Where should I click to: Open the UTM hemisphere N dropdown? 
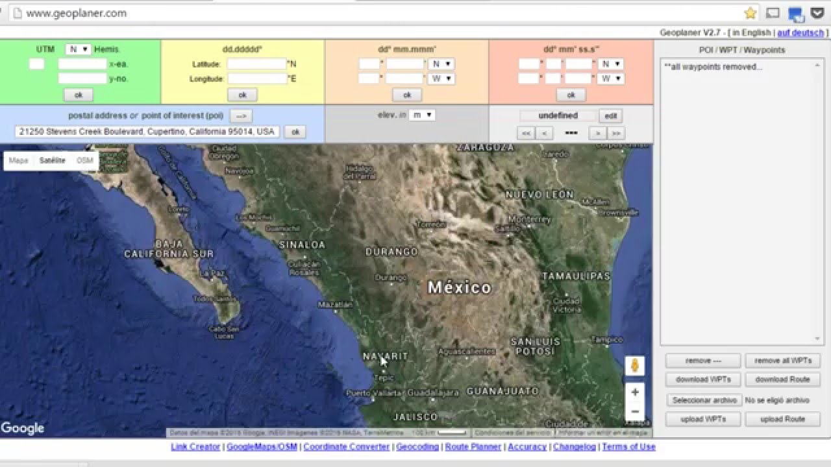[78, 49]
